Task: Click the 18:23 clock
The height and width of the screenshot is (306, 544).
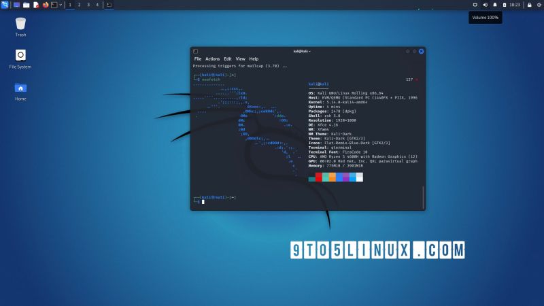Action: click(x=515, y=5)
